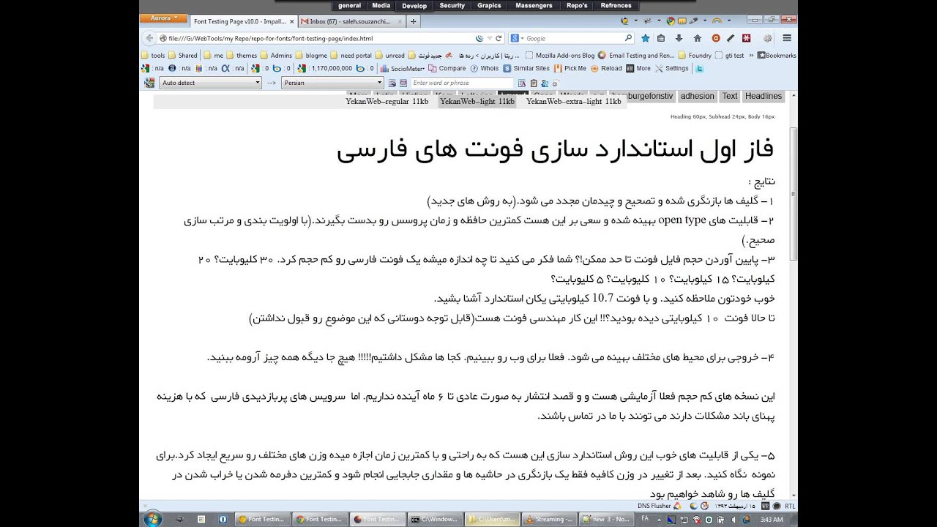
Task: Open the bookmarks list clipboard icon
Action: click(661, 38)
